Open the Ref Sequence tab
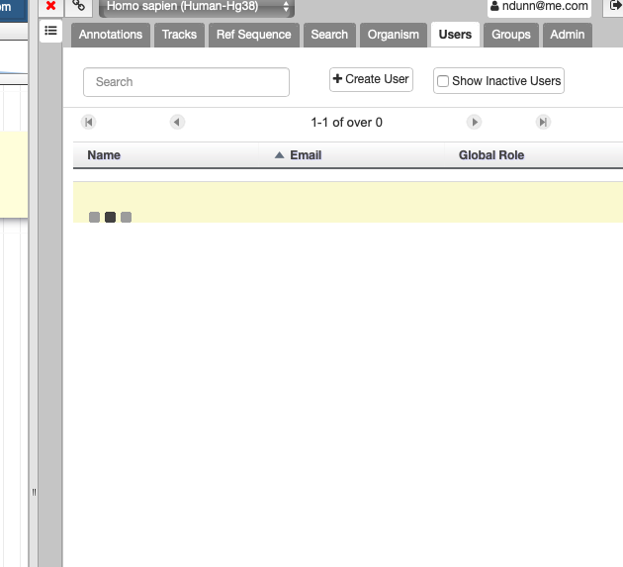 pos(254,35)
